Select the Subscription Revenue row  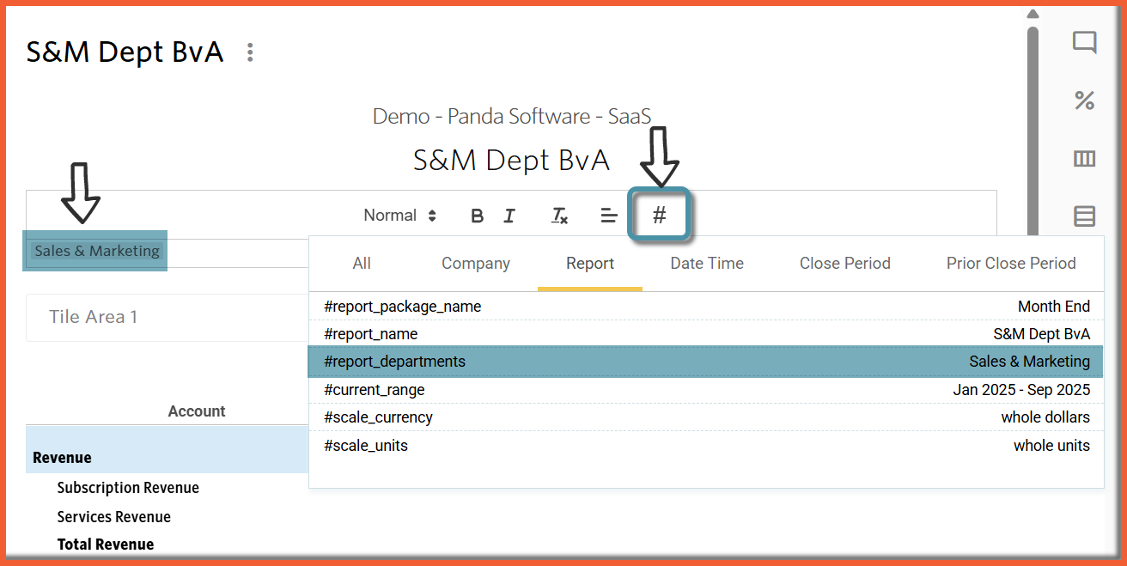coord(128,488)
